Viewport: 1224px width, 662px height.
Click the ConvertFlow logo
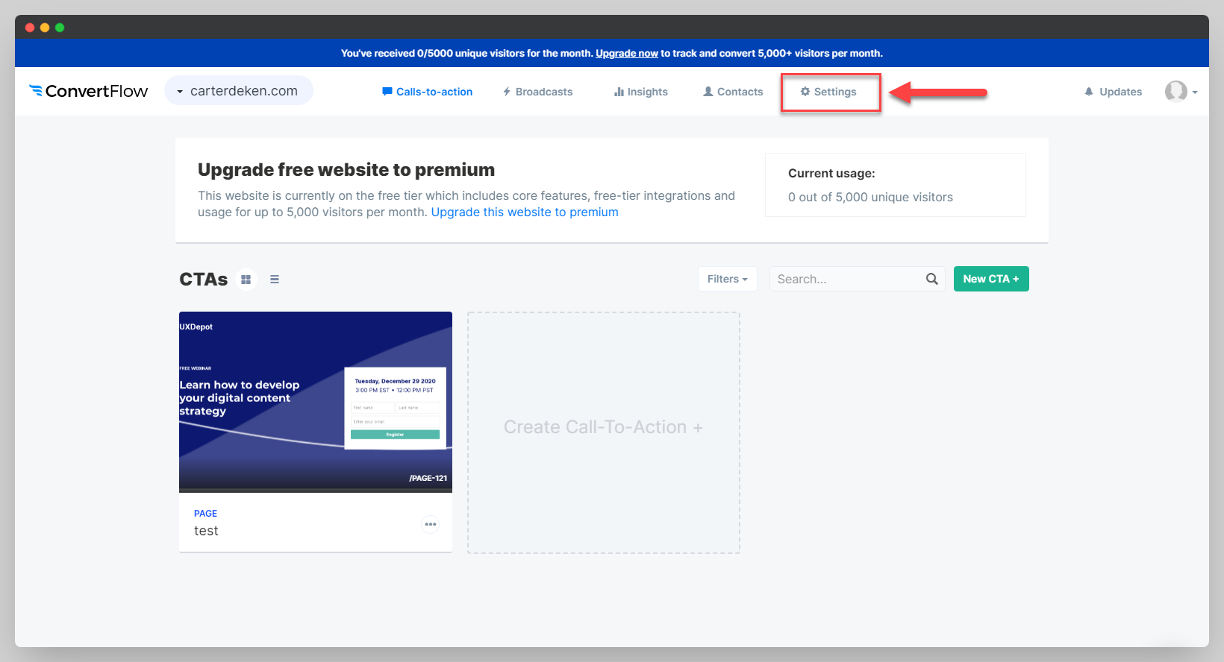coord(88,91)
